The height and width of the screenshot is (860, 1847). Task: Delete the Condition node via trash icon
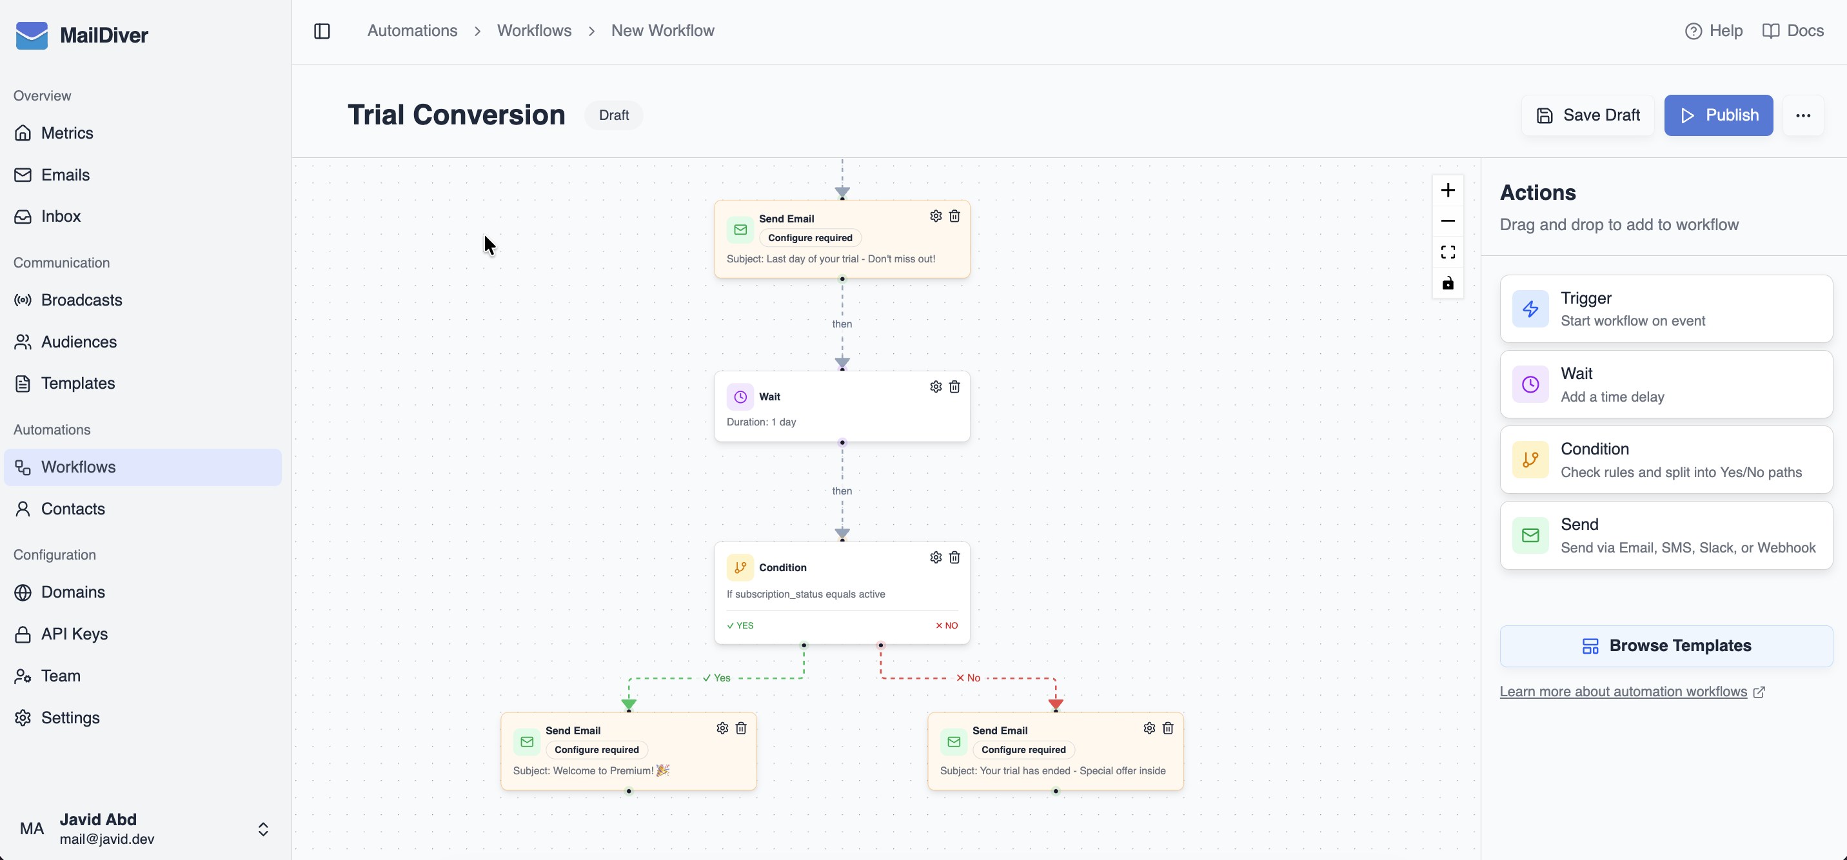(954, 558)
